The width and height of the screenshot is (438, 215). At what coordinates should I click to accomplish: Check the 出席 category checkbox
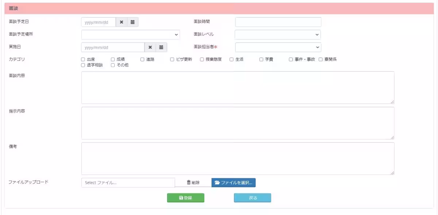(x=83, y=60)
